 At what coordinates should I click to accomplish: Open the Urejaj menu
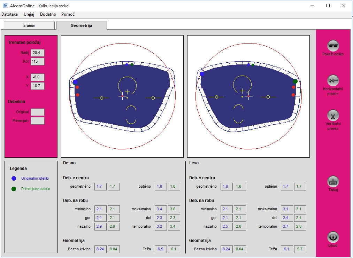click(29, 14)
